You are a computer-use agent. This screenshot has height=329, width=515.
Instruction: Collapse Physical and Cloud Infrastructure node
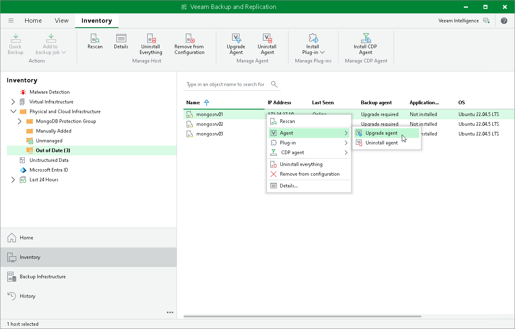(13, 112)
